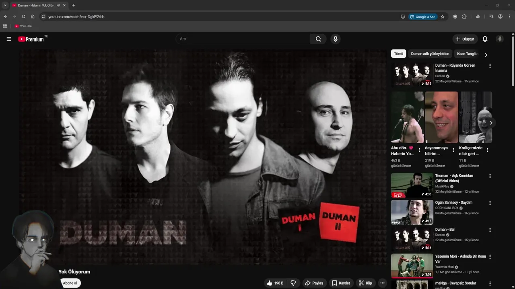Go back in browser history
The height and width of the screenshot is (289, 515).
(x=5, y=16)
